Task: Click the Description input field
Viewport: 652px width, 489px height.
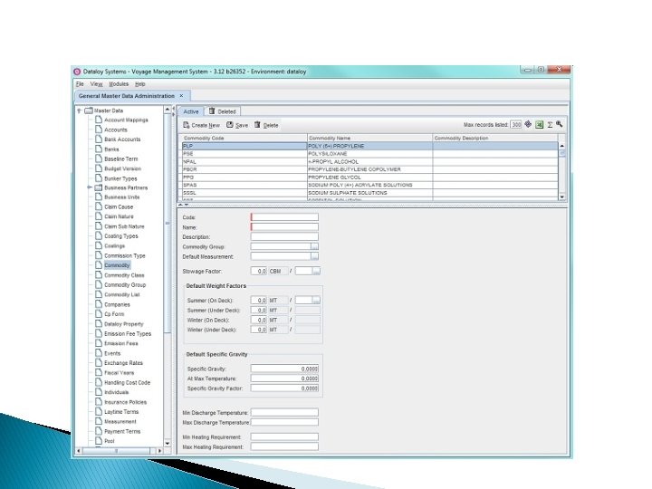Action: pyautogui.click(x=284, y=236)
